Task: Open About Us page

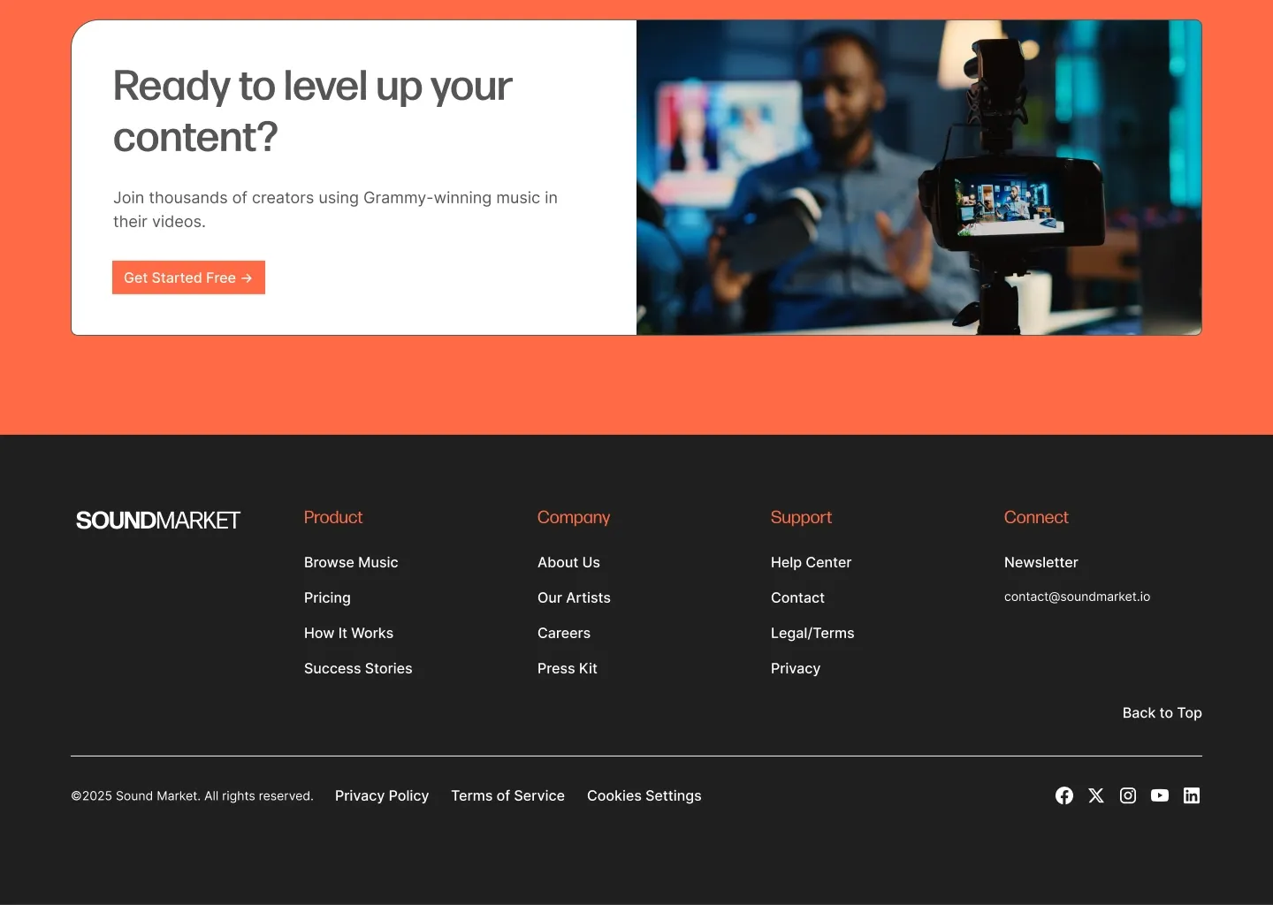Action: coord(568,562)
